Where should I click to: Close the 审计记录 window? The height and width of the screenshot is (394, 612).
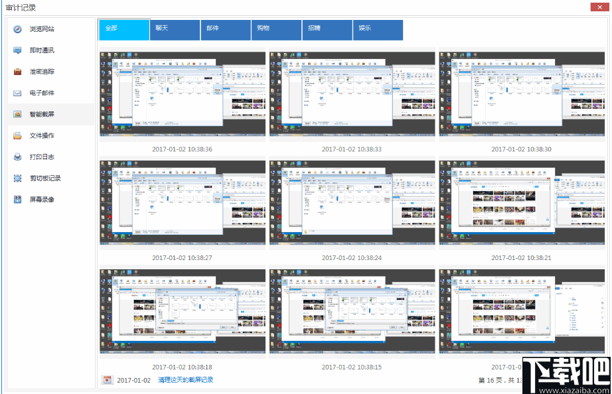(599, 7)
